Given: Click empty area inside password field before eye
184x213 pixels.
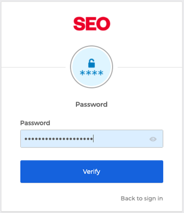Looking at the screenshot, I should [x=121, y=139].
